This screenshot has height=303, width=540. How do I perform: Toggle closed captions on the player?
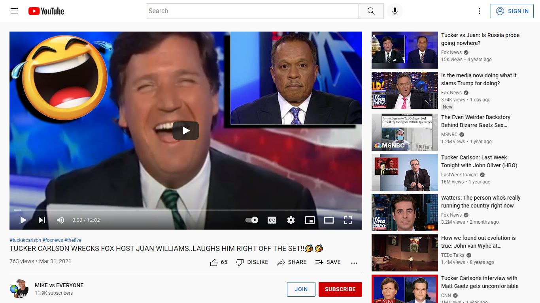[x=272, y=220]
